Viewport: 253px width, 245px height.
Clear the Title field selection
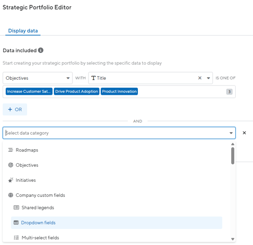[x=200, y=78]
